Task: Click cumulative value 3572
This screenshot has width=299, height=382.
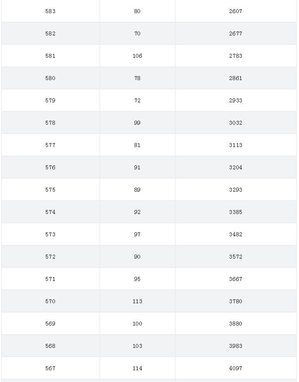Action: click(236, 256)
